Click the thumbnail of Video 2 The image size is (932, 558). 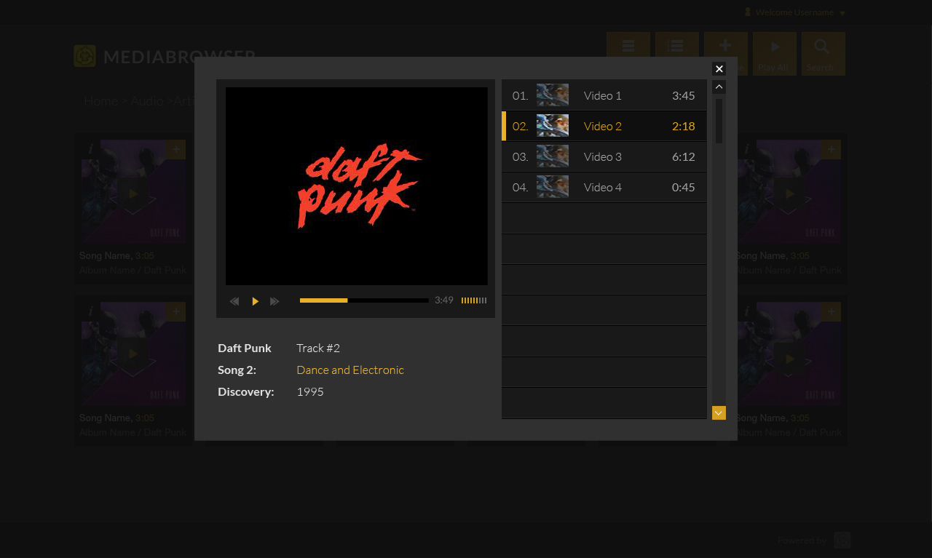click(553, 126)
